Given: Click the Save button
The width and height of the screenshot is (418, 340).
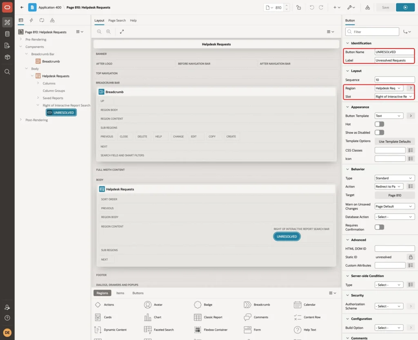Looking at the screenshot, I should coord(385,7).
